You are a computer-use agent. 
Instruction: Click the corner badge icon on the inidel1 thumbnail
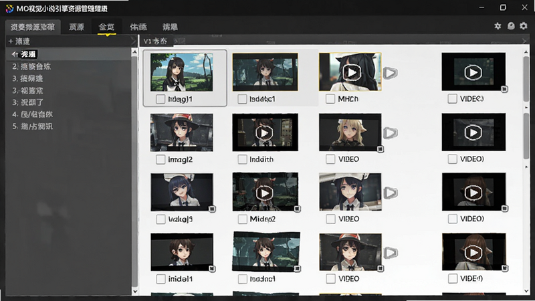point(212,269)
